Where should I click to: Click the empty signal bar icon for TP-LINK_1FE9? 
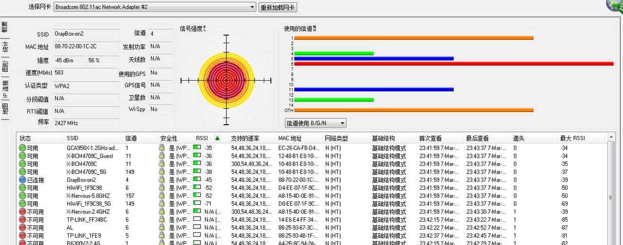(197, 236)
